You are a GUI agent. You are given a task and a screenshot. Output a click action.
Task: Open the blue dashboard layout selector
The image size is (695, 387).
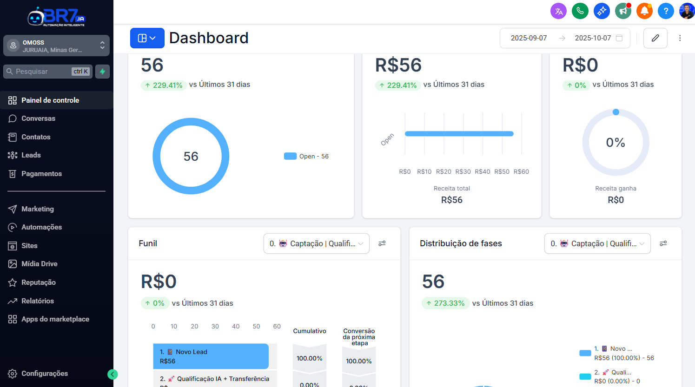(x=147, y=38)
